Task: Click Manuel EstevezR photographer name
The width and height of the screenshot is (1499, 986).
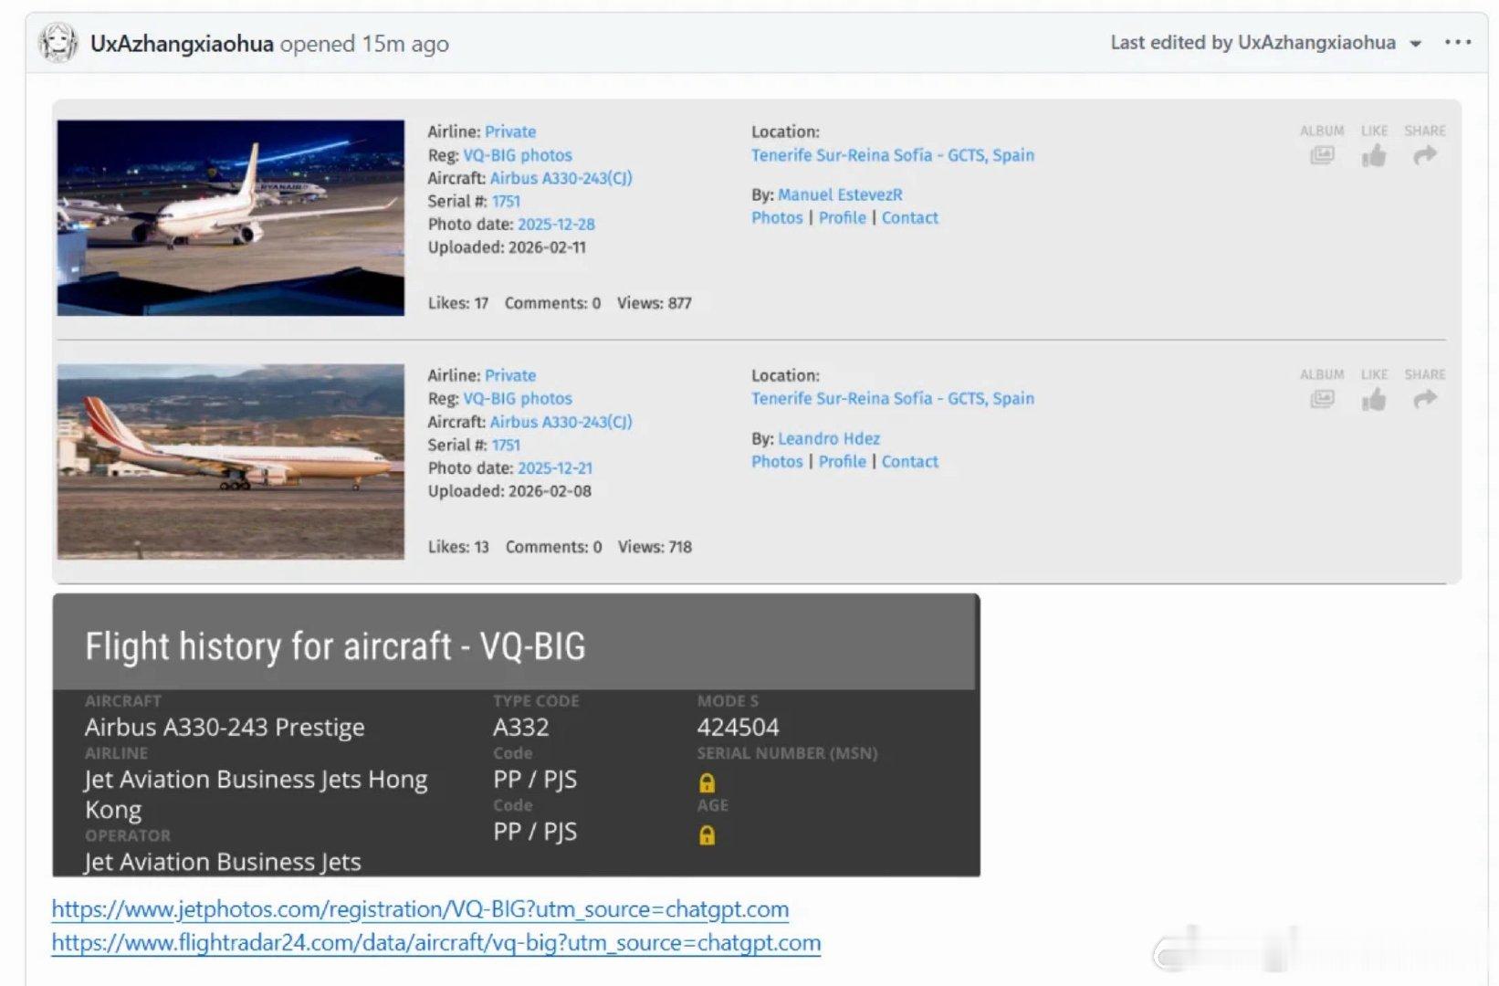Action: coord(840,194)
